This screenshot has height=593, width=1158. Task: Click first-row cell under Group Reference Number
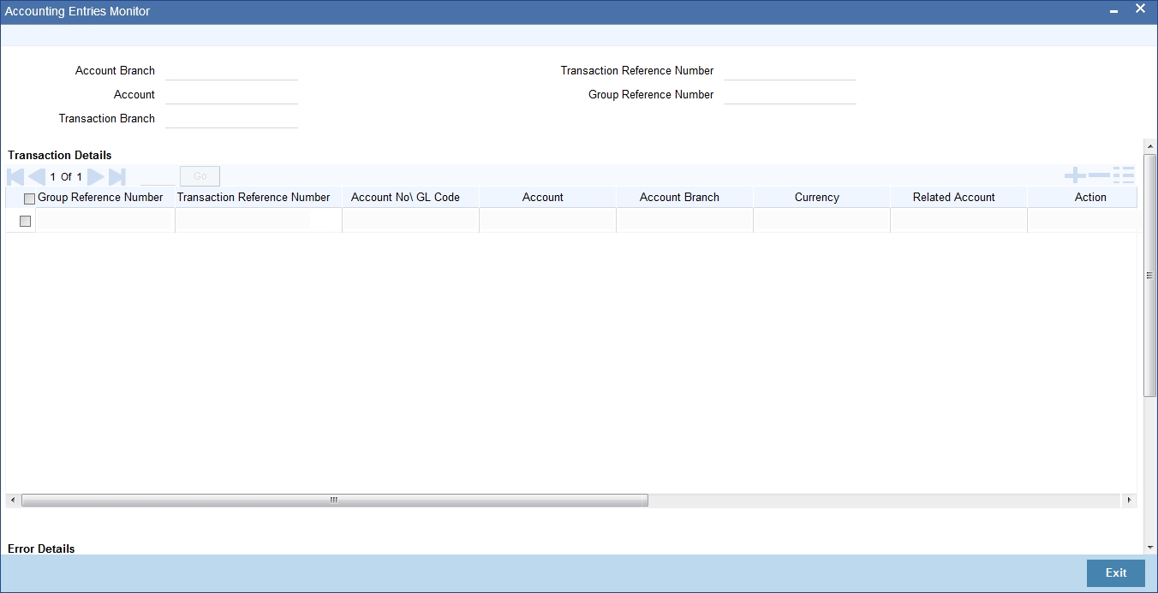click(x=105, y=221)
